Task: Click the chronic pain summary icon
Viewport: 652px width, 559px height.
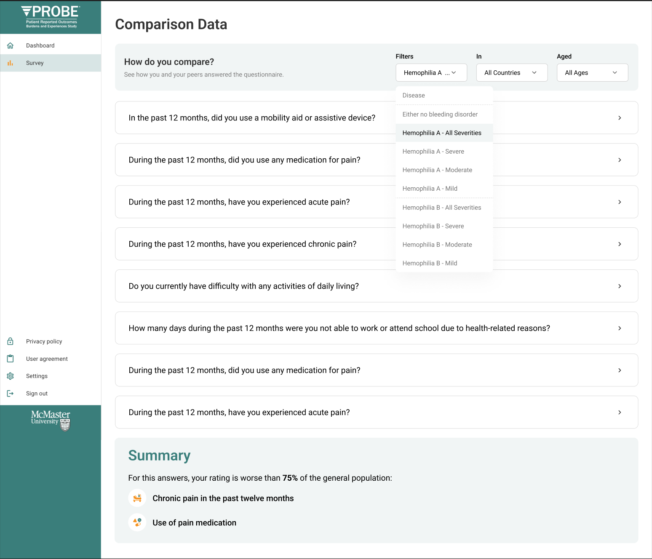Action: (137, 498)
